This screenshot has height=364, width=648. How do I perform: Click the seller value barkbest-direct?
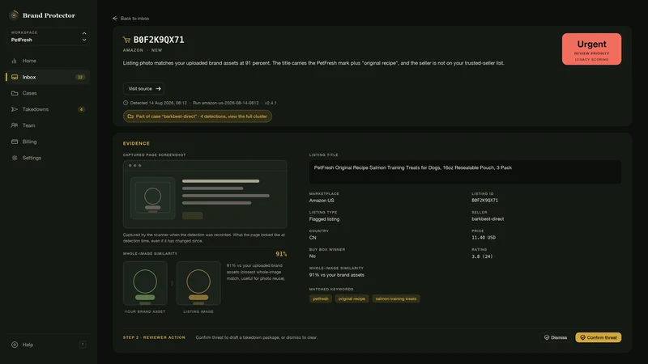(488, 219)
